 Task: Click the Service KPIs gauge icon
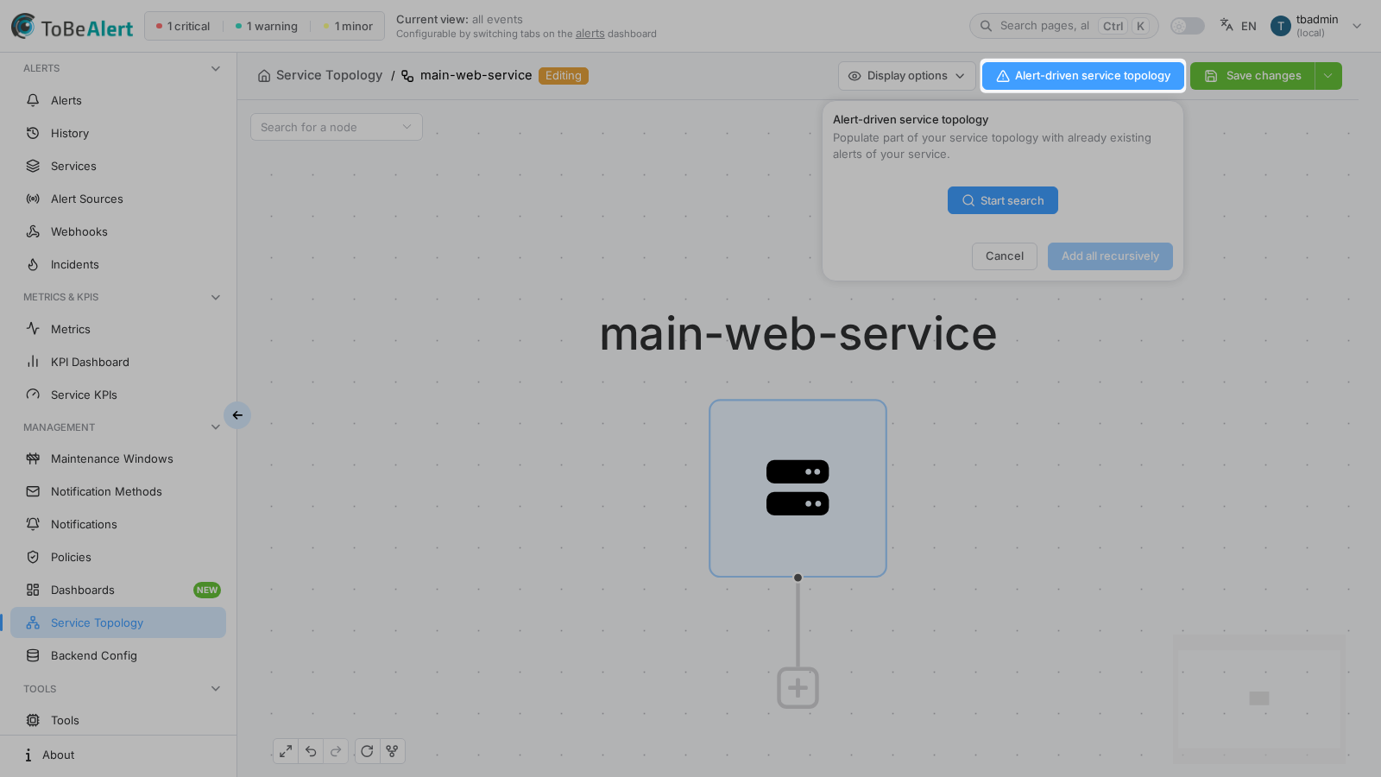pyautogui.click(x=33, y=395)
